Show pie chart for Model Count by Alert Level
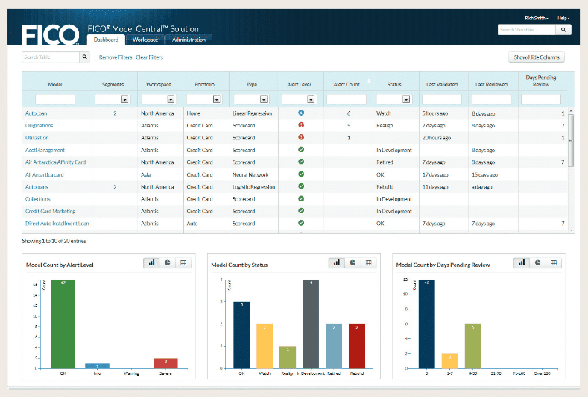Screen dimensions: 588x404 [x=168, y=262]
